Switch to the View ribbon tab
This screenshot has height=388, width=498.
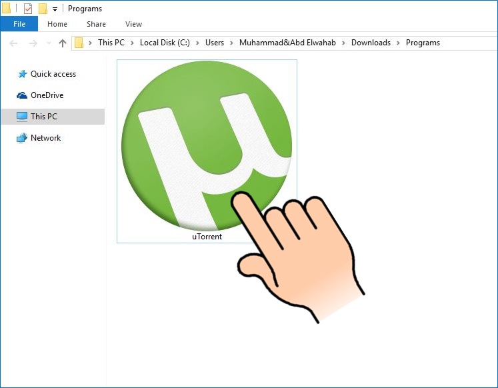tap(134, 24)
